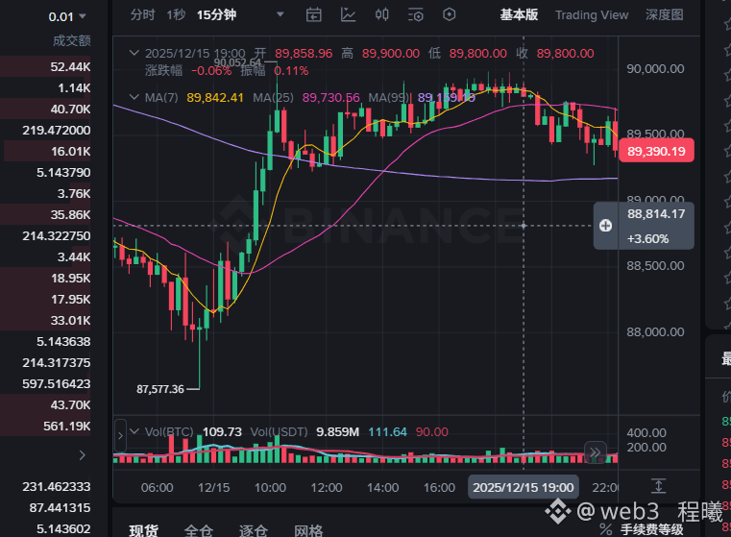This screenshot has width=731, height=537.
Task: Toggle vertical auto-scale icon below price axis
Action: click(658, 486)
